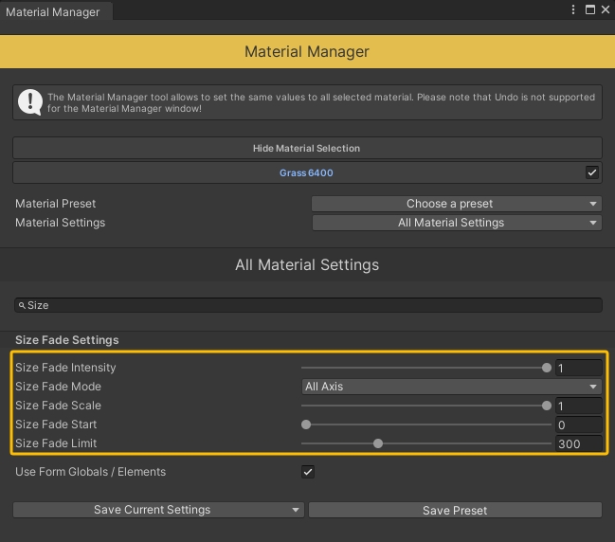Open the All Material Settings dropdown

click(457, 223)
